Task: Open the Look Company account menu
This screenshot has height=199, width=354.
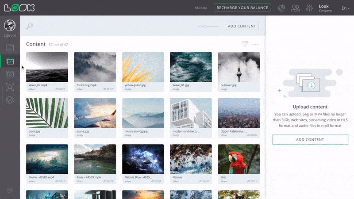Action: pyautogui.click(x=325, y=8)
